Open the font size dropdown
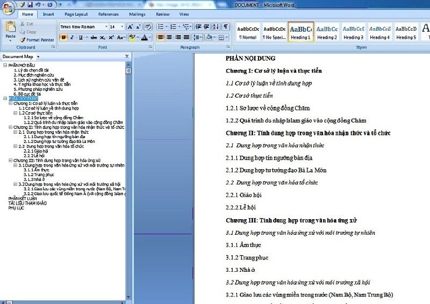Viewport: 430px width, 304px height. click(121, 26)
